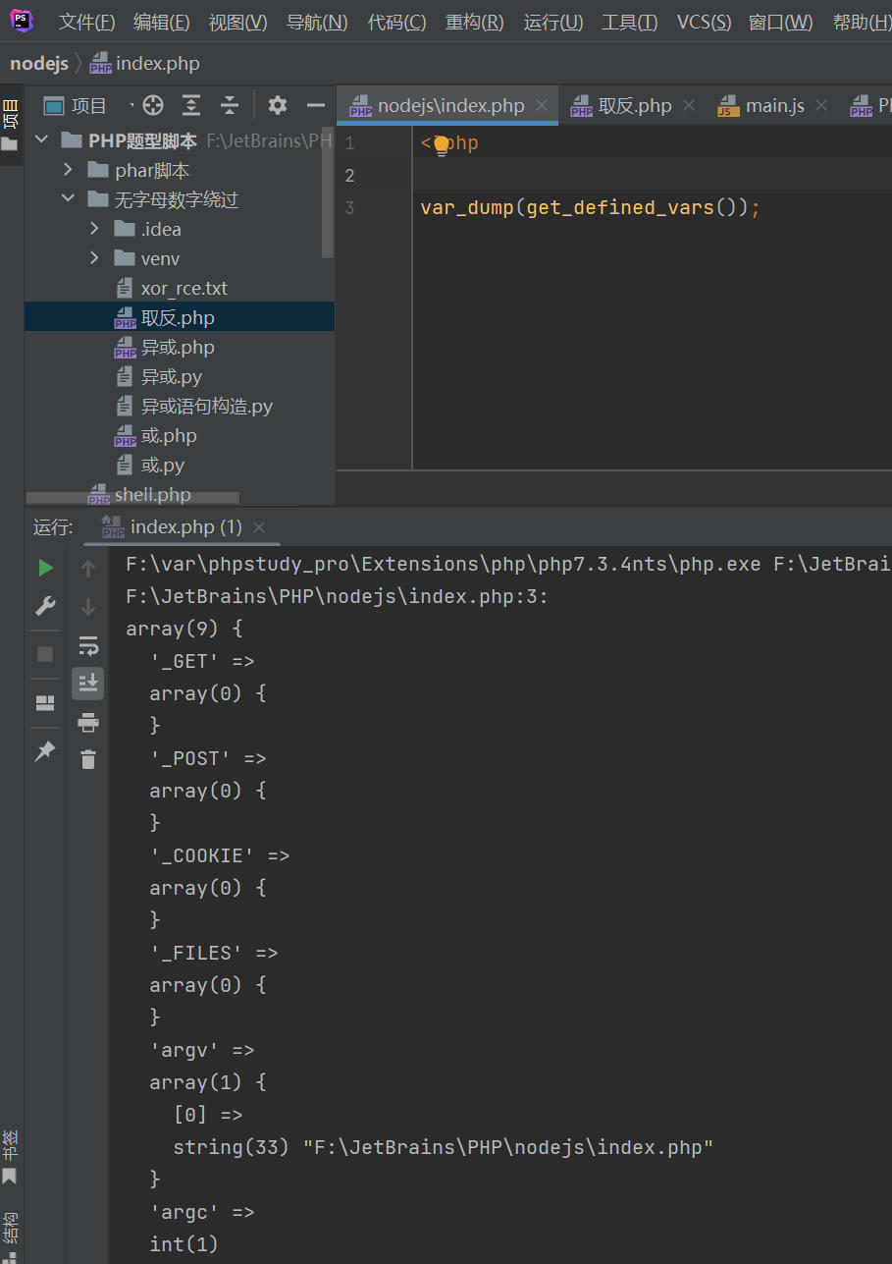The width and height of the screenshot is (892, 1264).
Task: Click index.php in the breadcrumb bar
Action: click(145, 64)
